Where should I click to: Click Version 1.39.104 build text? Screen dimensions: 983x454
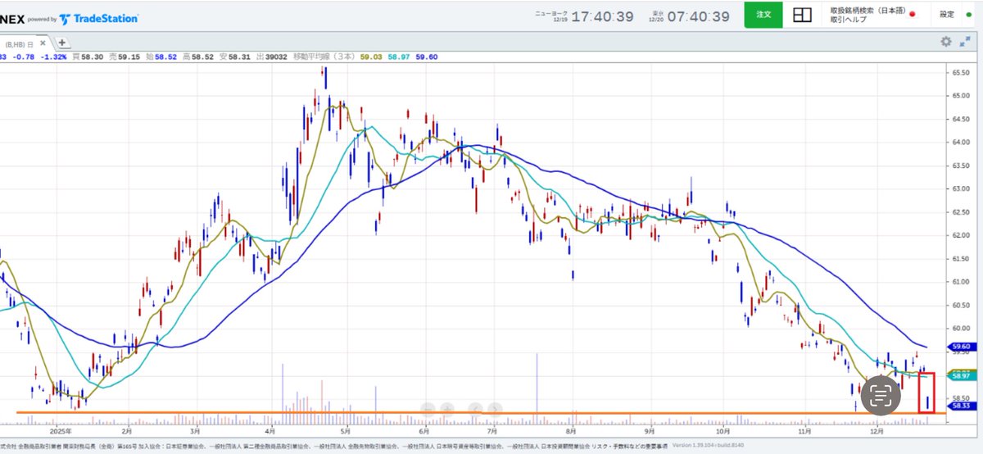(x=709, y=445)
